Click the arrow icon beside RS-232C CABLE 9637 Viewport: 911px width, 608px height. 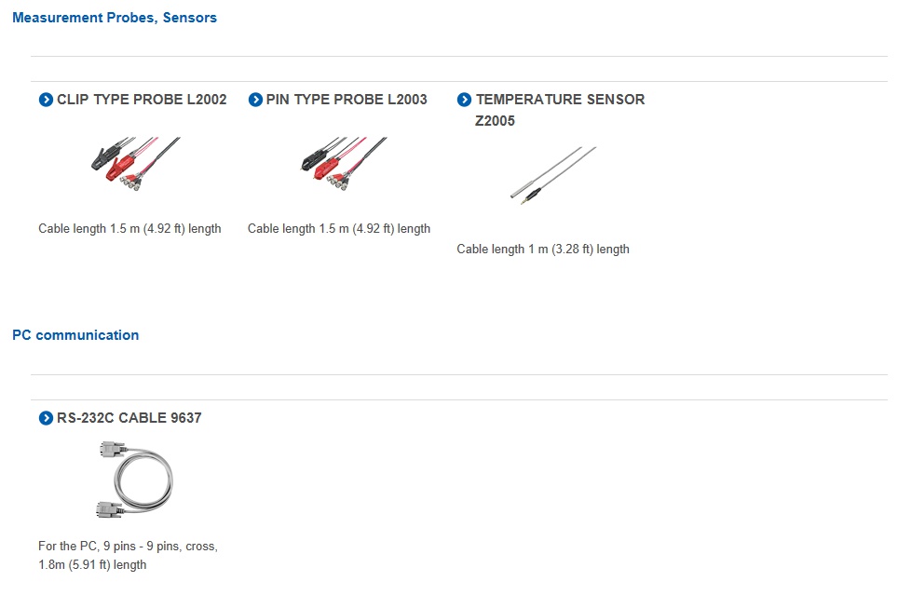(46, 418)
